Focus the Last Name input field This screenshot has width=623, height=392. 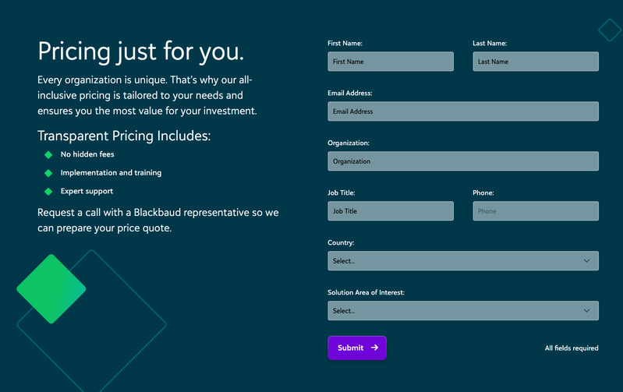point(536,62)
